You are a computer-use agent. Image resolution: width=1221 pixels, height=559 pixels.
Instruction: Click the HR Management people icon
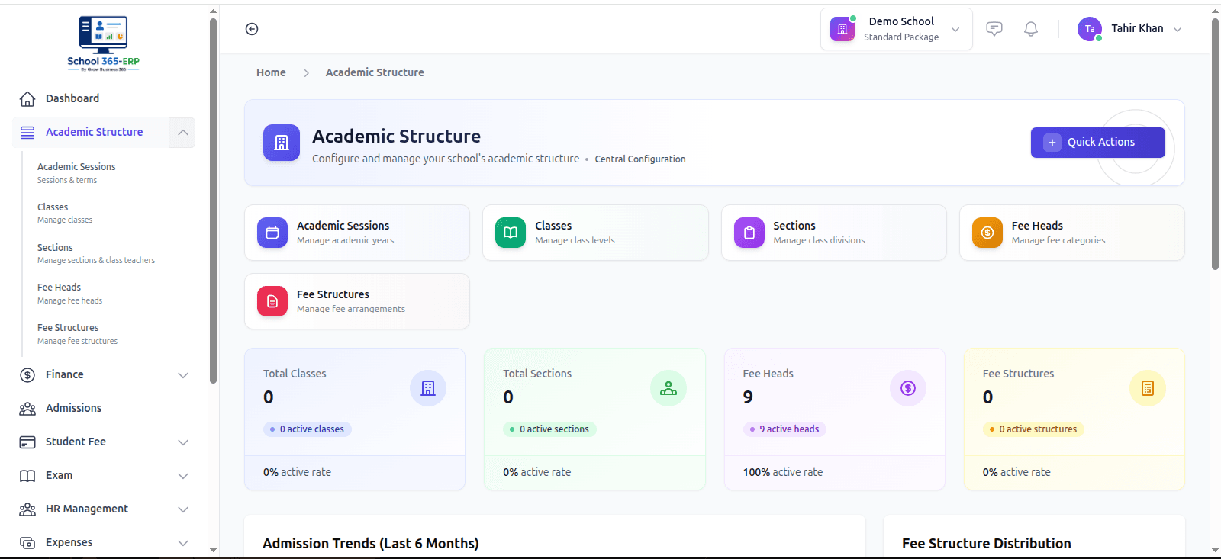[x=27, y=509]
